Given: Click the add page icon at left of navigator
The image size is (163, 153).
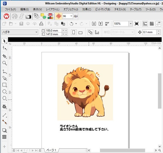Looking at the screenshot, I should tap(14, 150).
